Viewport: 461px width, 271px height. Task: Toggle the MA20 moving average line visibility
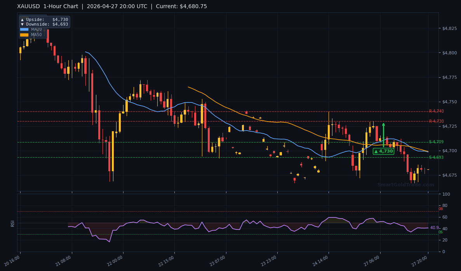(x=36, y=30)
